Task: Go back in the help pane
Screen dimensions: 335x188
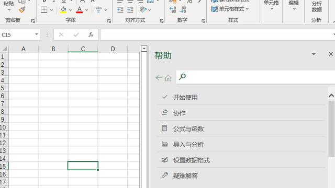Action: pyautogui.click(x=159, y=78)
